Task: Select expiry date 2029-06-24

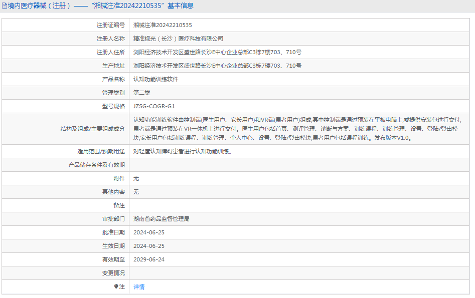Action: [149, 259]
